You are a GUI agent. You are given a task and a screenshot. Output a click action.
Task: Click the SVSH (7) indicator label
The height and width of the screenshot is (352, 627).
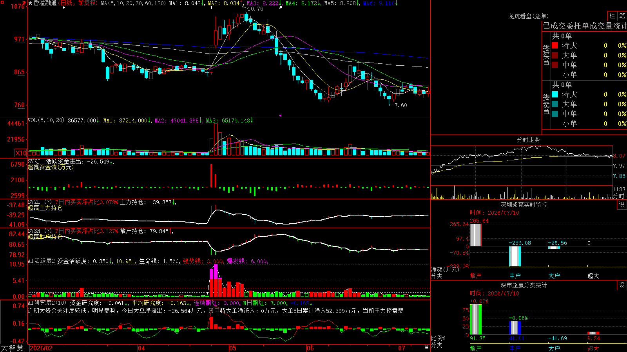(x=40, y=231)
